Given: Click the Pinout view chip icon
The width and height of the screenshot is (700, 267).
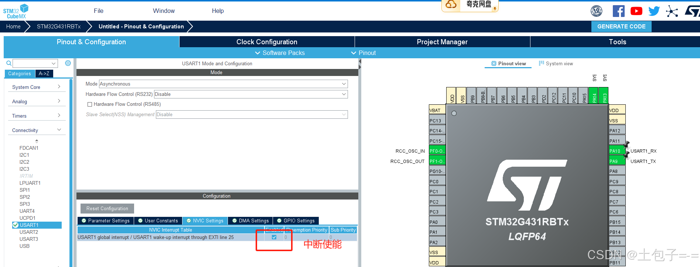Looking at the screenshot, I should tap(494, 63).
